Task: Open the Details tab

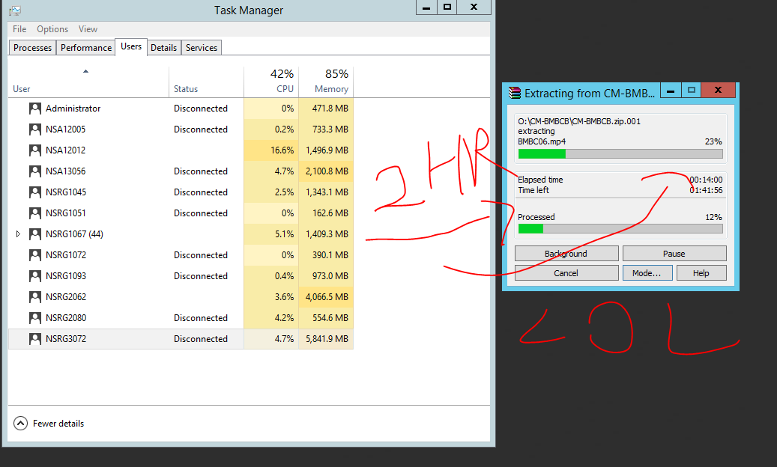Action: click(163, 47)
